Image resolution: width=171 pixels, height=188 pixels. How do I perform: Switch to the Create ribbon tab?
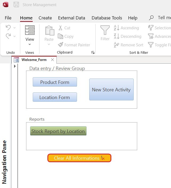[45, 18]
